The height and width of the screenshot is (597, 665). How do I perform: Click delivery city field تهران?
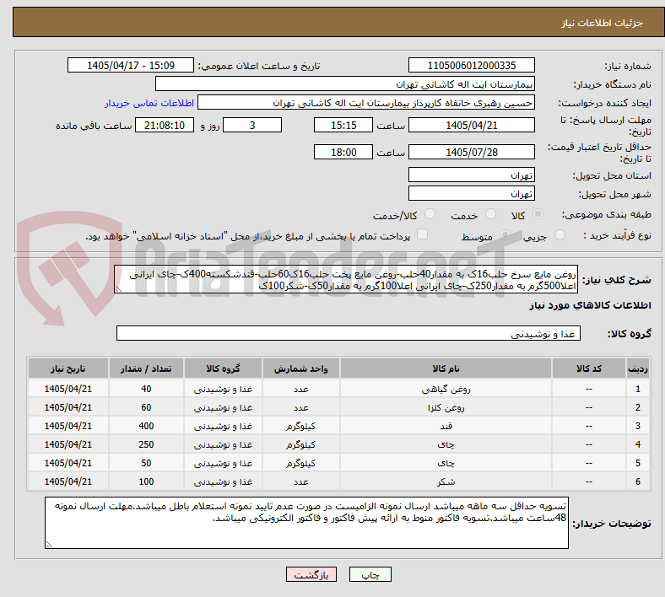click(472, 193)
